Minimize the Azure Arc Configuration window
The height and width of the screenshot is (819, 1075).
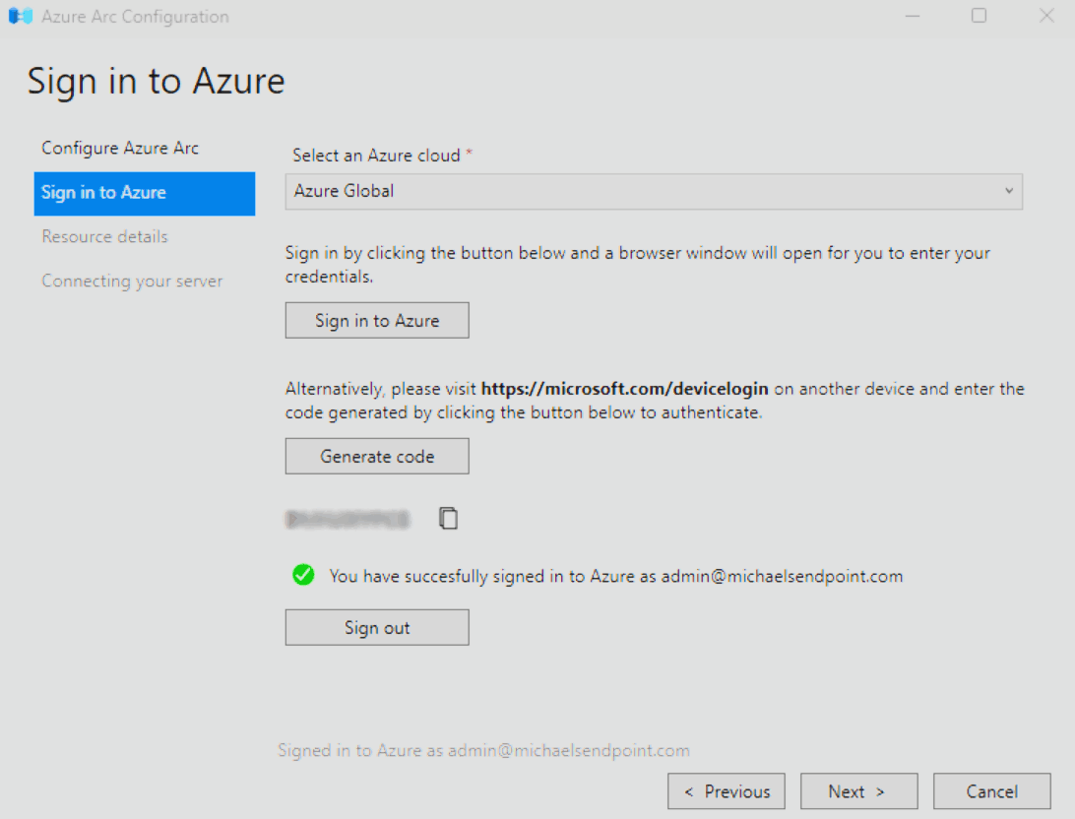coord(913,16)
